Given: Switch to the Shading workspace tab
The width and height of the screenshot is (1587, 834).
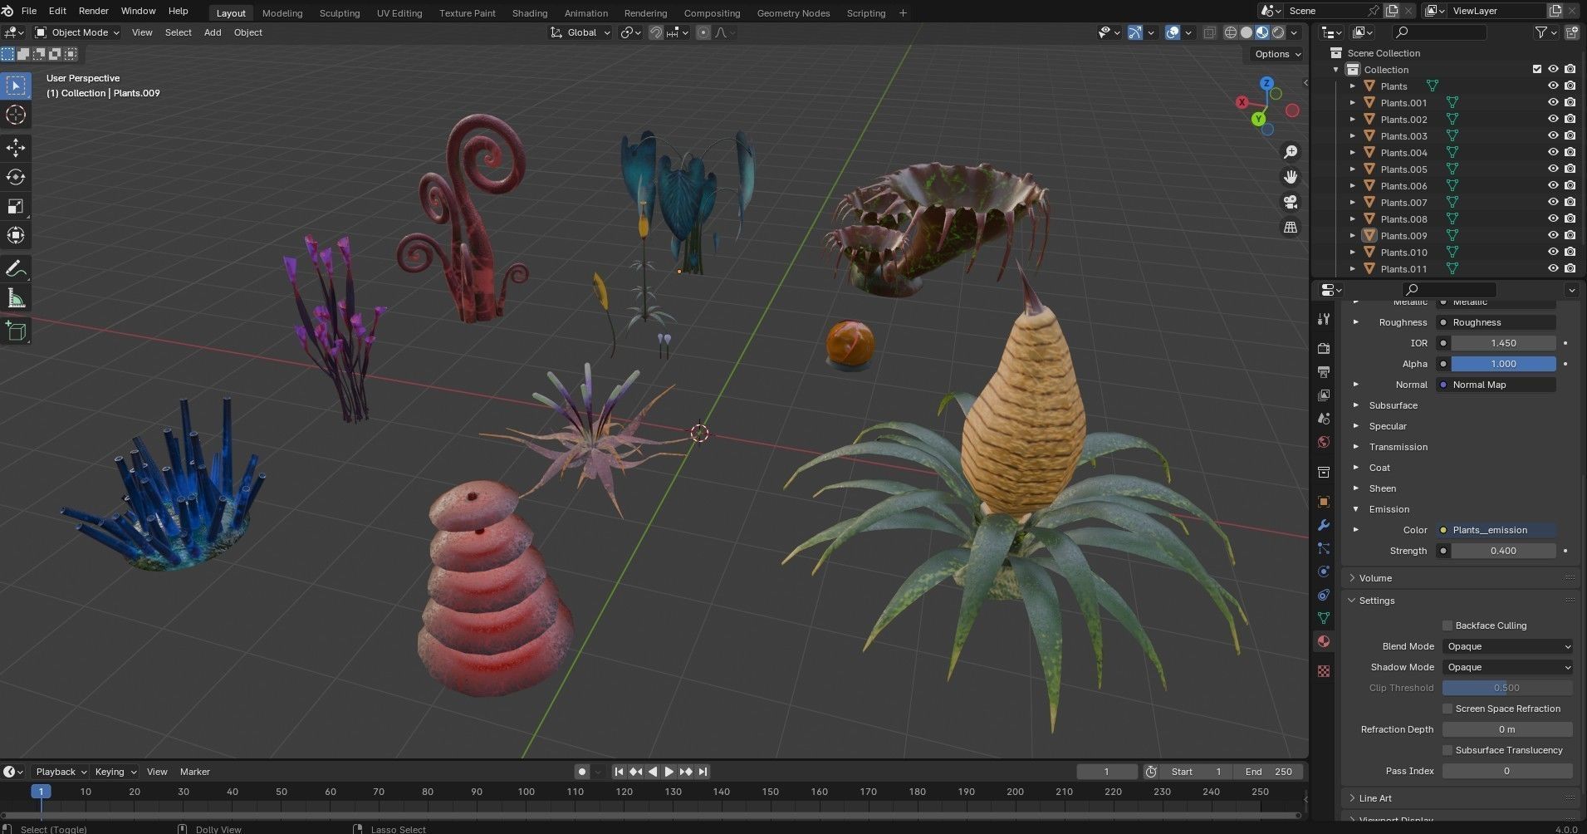Looking at the screenshot, I should coord(529,13).
